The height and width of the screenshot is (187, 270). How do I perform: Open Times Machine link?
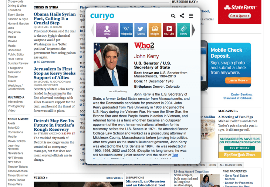click(17, 171)
